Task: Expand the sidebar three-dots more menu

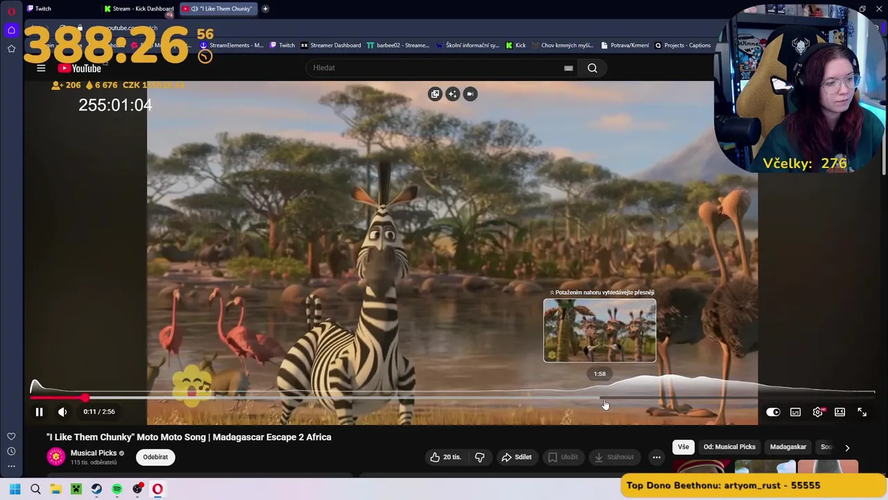Action: point(11,467)
